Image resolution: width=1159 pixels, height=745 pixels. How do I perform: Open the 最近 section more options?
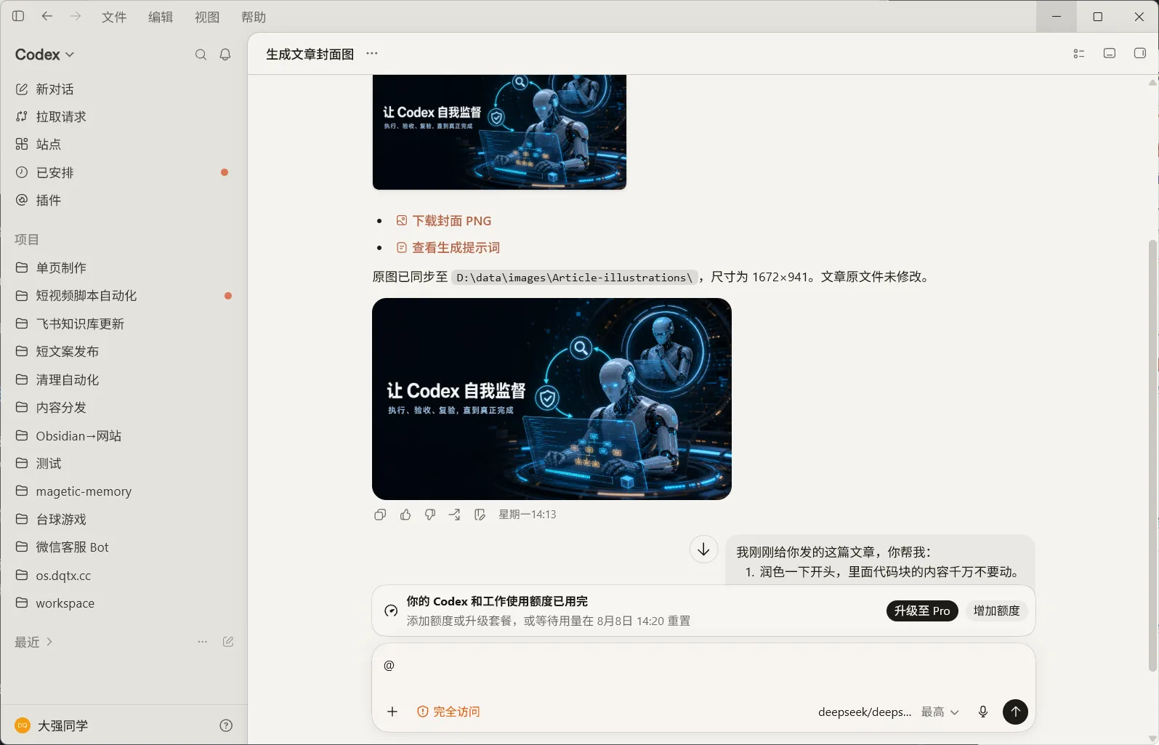(x=203, y=642)
